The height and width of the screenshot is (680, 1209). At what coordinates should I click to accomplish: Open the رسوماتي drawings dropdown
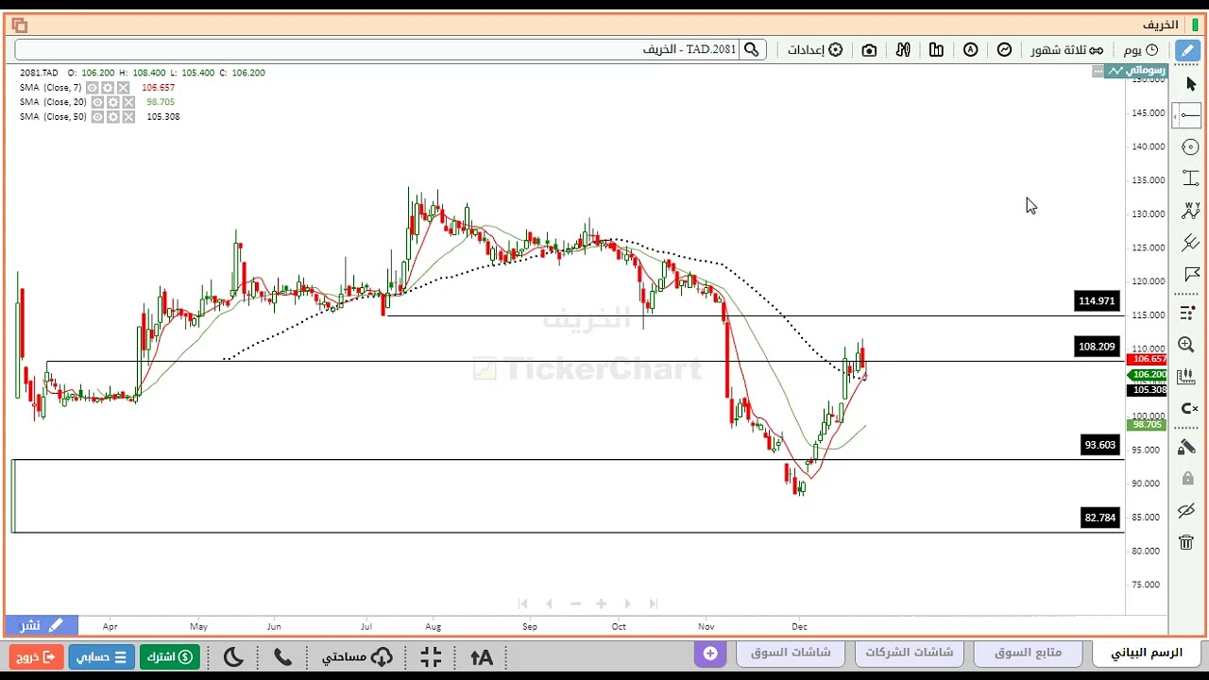1137,70
